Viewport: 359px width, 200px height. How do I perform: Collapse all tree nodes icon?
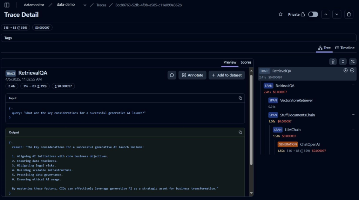tap(343, 62)
